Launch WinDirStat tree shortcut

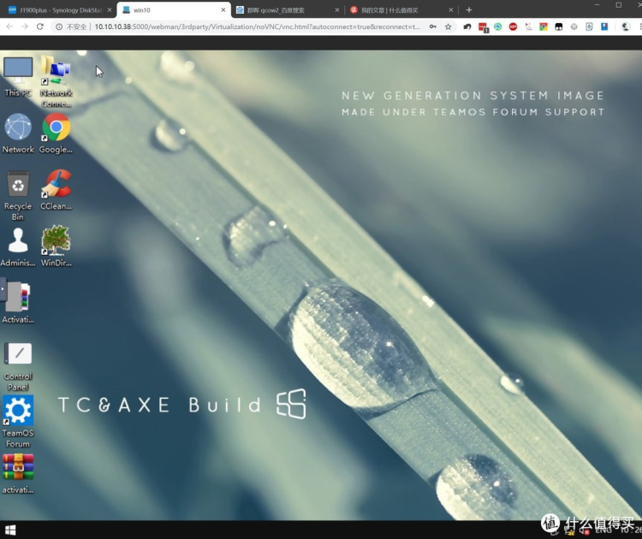pyautogui.click(x=56, y=246)
